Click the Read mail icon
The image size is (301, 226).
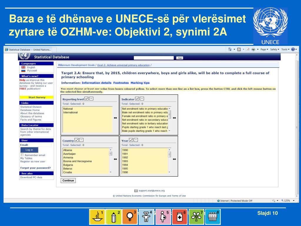pyautogui.click(x=248, y=49)
